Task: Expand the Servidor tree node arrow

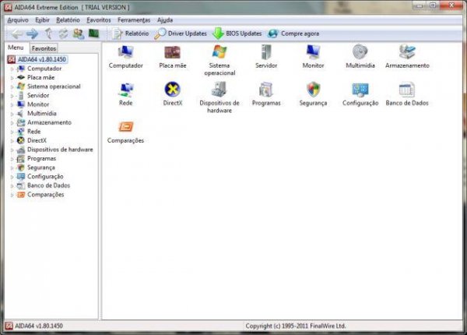Action: click(x=12, y=96)
